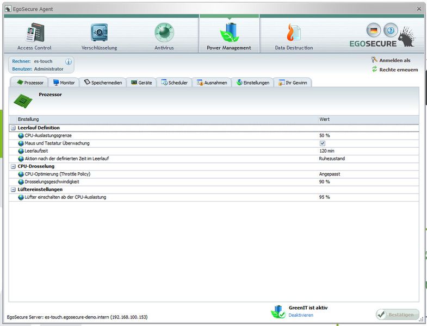The height and width of the screenshot is (326, 427).
Task: Click the EgoSecure Agent title bar icon
Action: (x=8, y=9)
